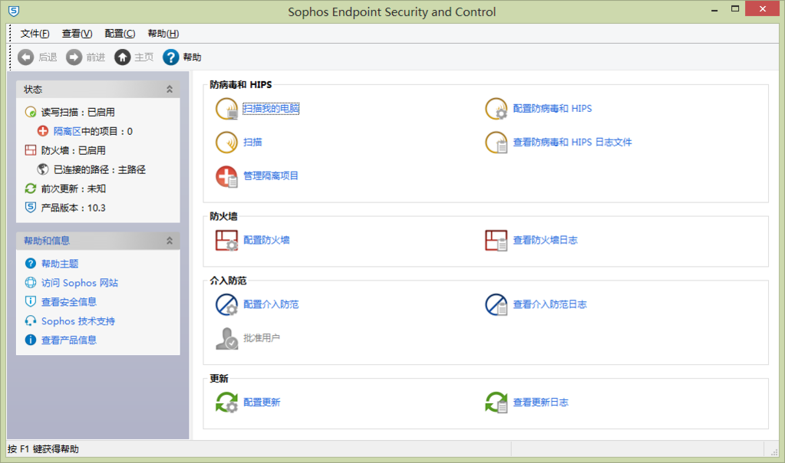The image size is (785, 463).
Task: Click the 查看防火墙日志 log icon
Action: coord(496,240)
